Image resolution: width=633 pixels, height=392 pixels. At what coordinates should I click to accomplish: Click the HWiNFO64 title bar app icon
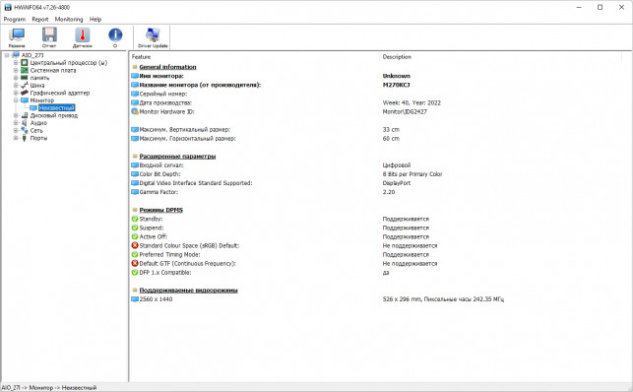[x=8, y=7]
